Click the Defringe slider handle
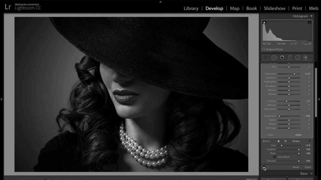 click(289, 128)
